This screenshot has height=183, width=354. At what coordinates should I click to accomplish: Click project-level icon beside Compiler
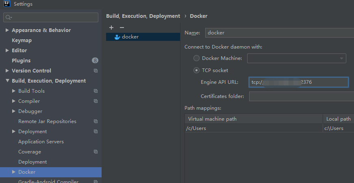coord(96,101)
